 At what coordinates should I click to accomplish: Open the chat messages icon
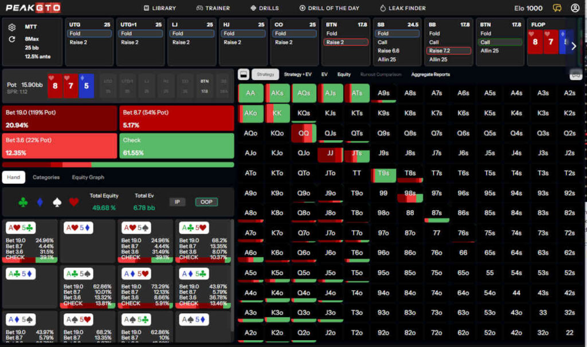(x=557, y=8)
